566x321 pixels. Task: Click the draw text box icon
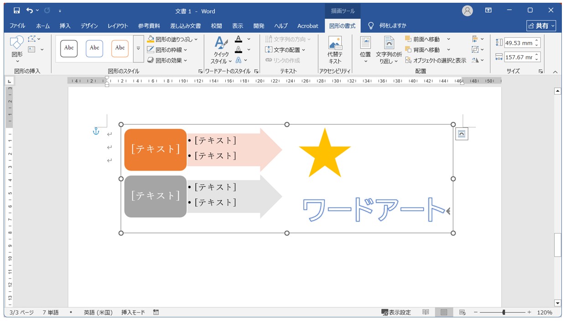(x=32, y=49)
